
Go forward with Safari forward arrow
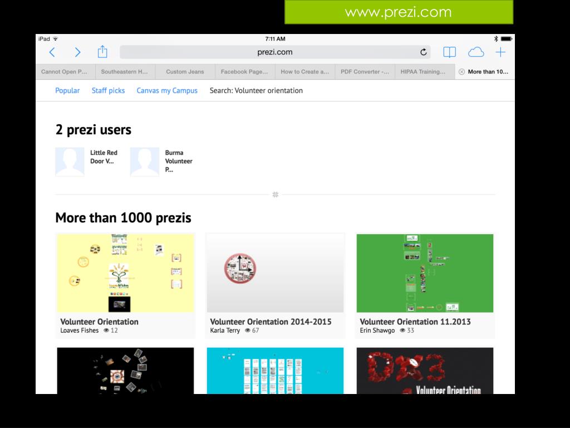pos(77,52)
